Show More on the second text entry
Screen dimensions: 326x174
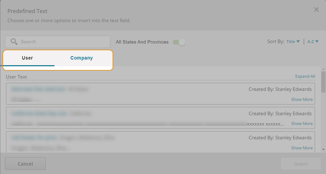302,124
